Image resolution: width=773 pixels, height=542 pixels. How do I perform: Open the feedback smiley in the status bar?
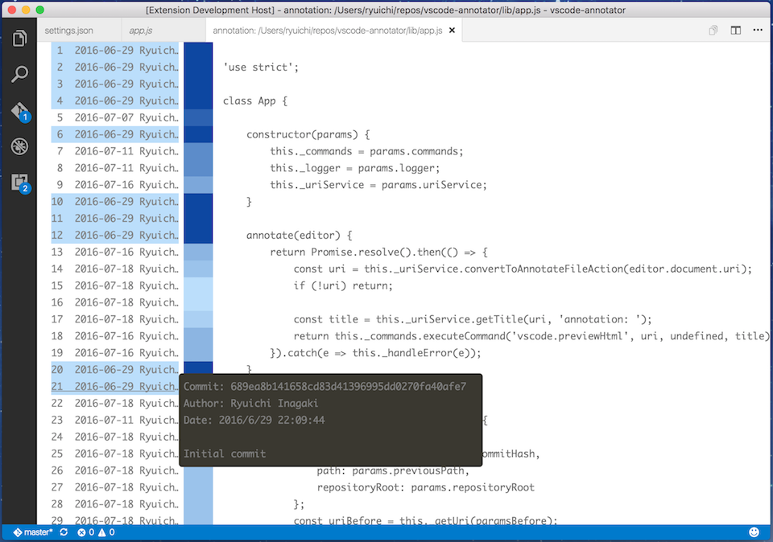point(754,532)
